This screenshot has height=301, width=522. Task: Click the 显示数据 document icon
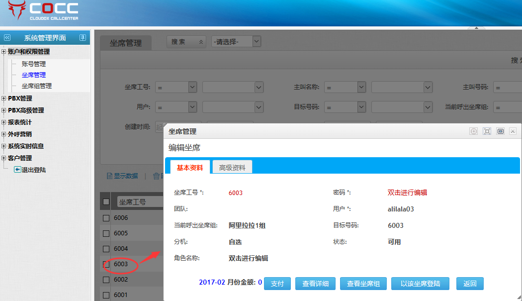109,176
